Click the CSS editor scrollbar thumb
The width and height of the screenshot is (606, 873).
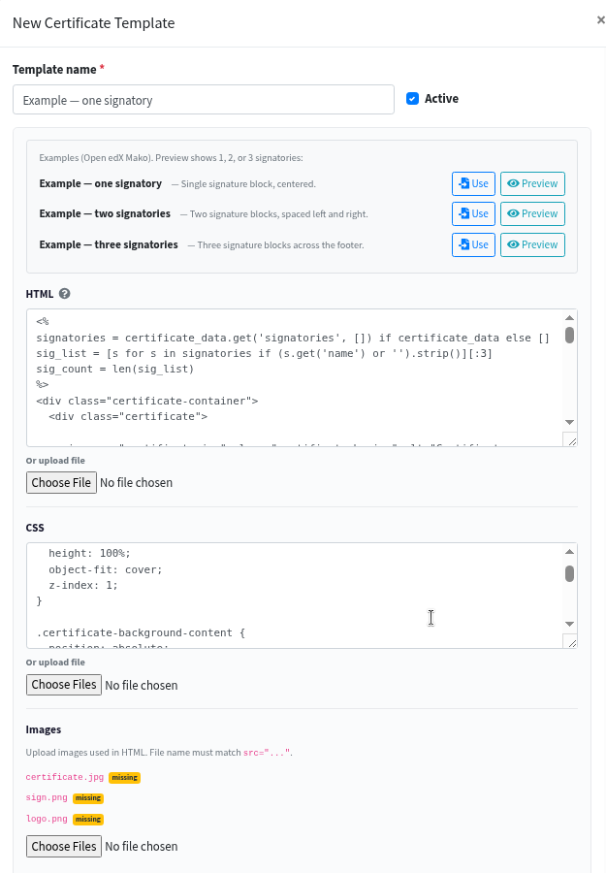pos(569,574)
